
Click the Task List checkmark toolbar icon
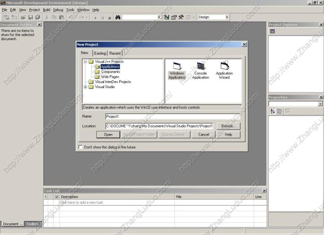188,17
